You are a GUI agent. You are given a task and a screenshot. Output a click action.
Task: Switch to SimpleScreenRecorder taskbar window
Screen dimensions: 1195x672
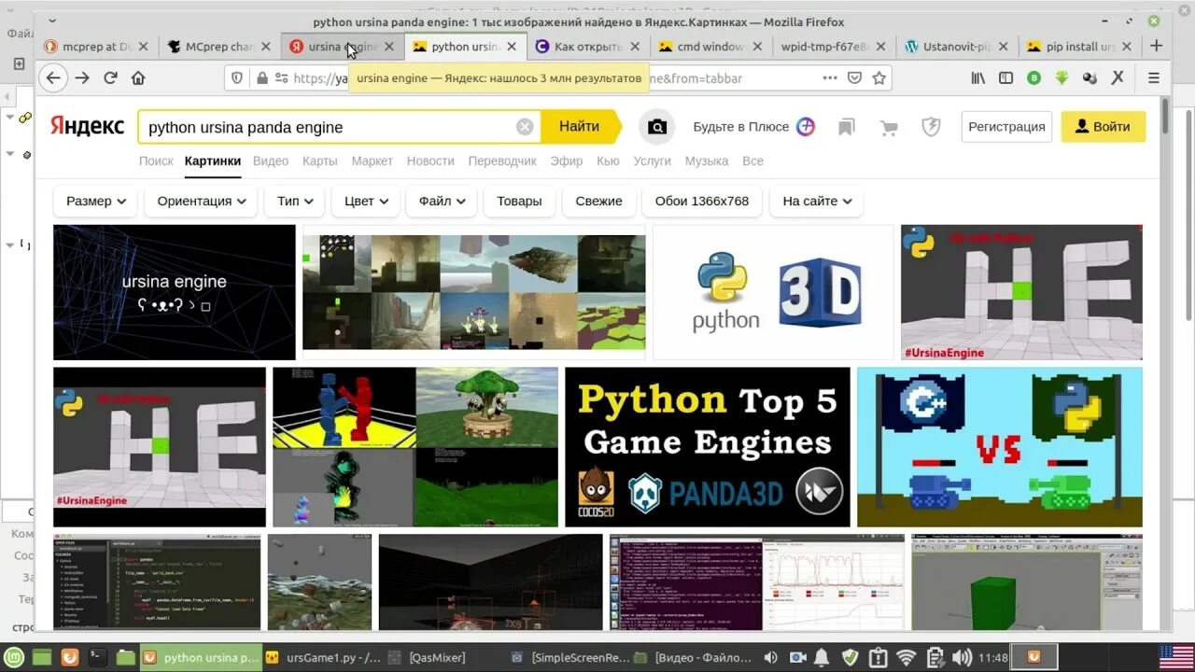tap(569, 657)
